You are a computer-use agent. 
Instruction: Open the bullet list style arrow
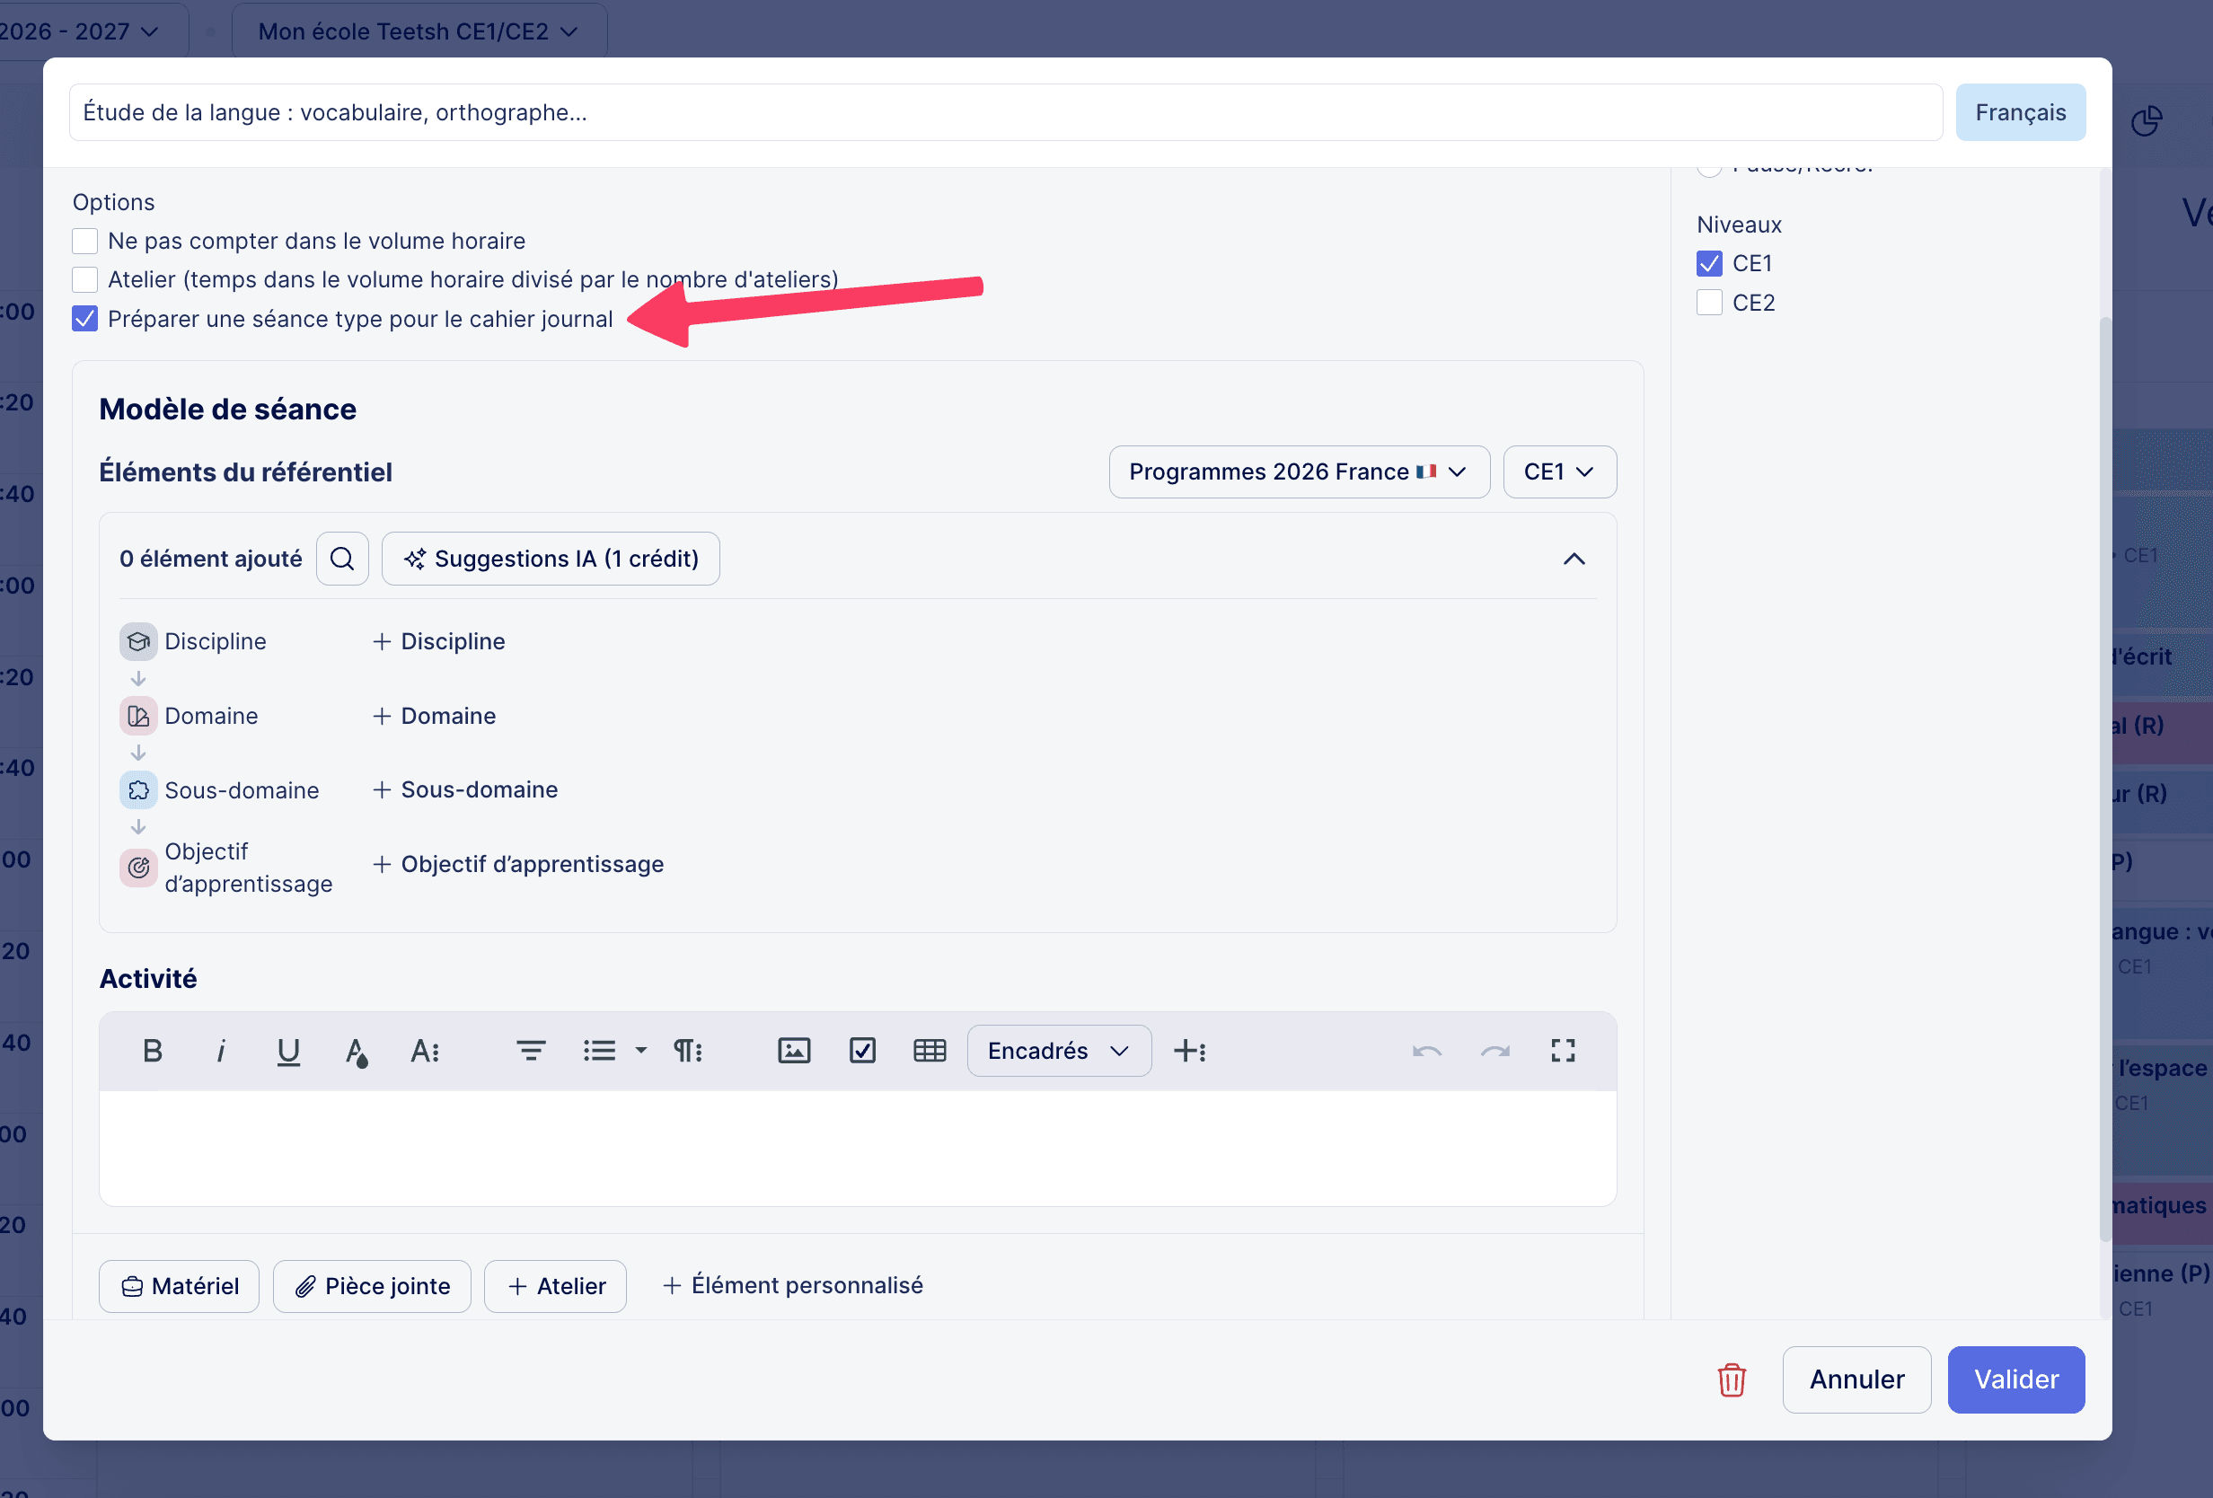[x=641, y=1051]
